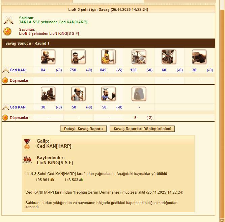Image resolution: width=225 pixels, height=222 pixels.
Task: Click the doctor unit icon
Action: point(78,94)
